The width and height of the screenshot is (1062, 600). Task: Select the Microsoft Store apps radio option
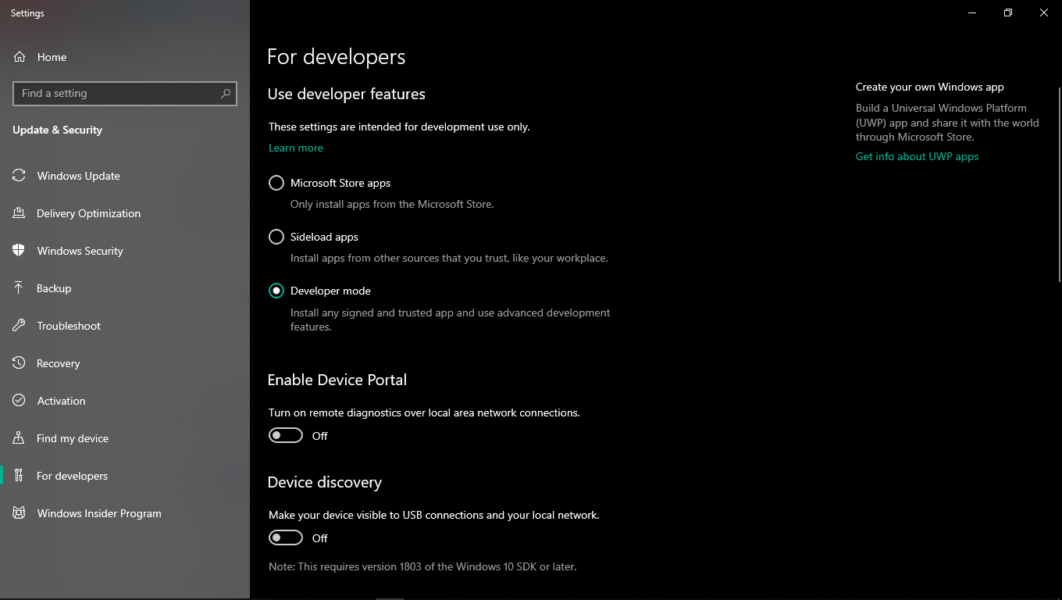pos(276,183)
